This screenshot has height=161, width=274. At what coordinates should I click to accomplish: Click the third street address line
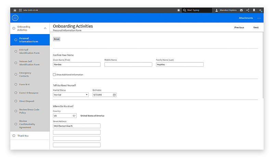click(77, 138)
